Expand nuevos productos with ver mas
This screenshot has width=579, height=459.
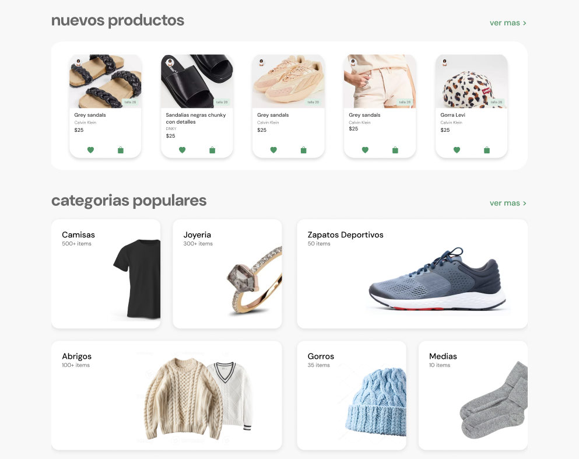pyautogui.click(x=507, y=23)
